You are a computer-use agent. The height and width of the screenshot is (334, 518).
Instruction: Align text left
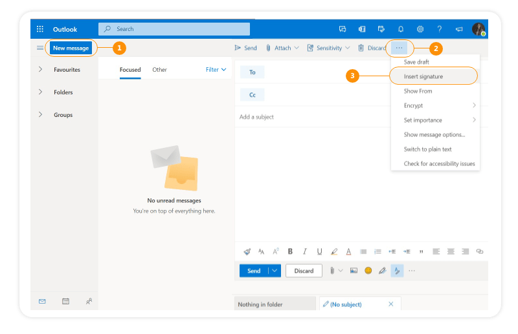(x=436, y=251)
